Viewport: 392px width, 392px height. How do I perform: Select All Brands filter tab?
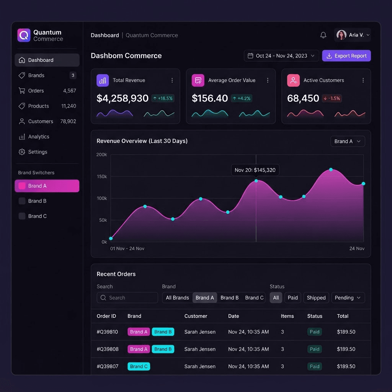tap(177, 297)
